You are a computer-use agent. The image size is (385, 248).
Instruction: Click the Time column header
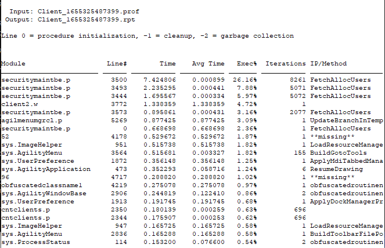(x=168, y=64)
